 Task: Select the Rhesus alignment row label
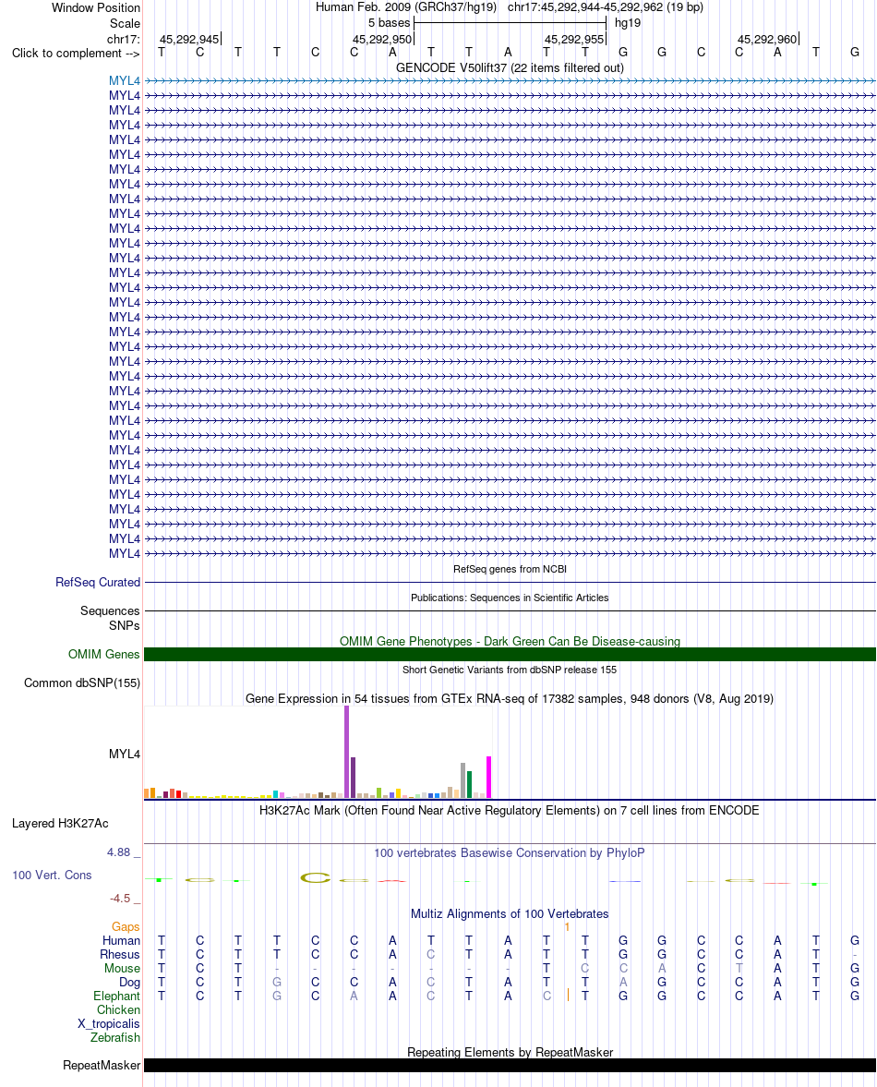[120, 955]
